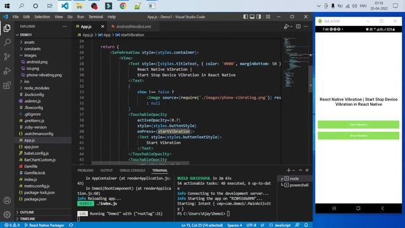
Task: Open the Help menu
Action: pyautogui.click(x=111, y=17)
